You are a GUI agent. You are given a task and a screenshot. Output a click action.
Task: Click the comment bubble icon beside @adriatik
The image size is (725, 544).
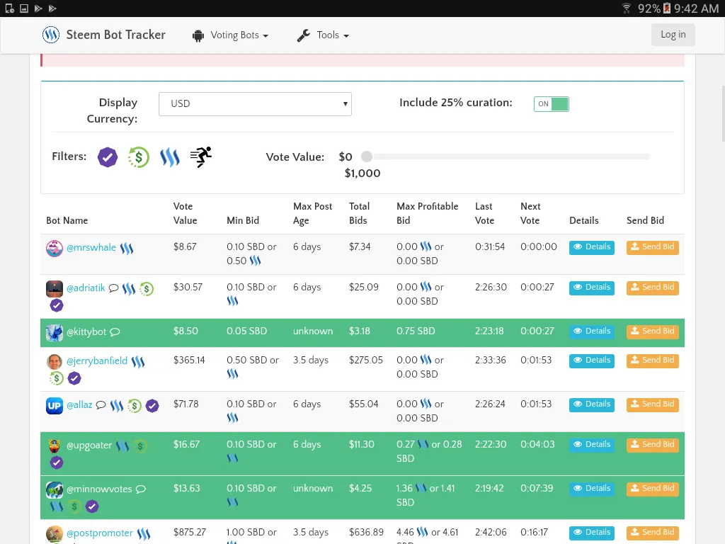click(x=114, y=288)
